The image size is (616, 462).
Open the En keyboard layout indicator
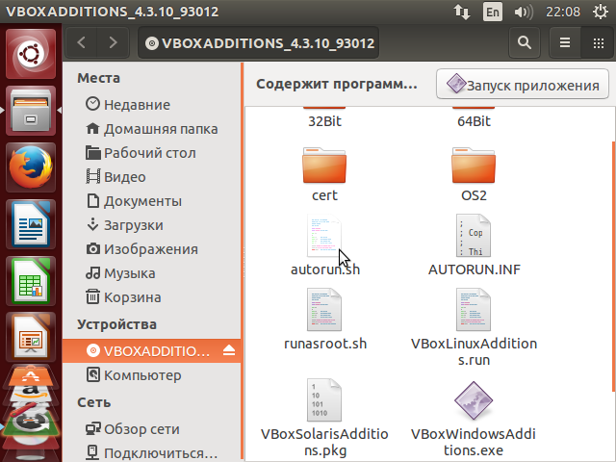[492, 12]
